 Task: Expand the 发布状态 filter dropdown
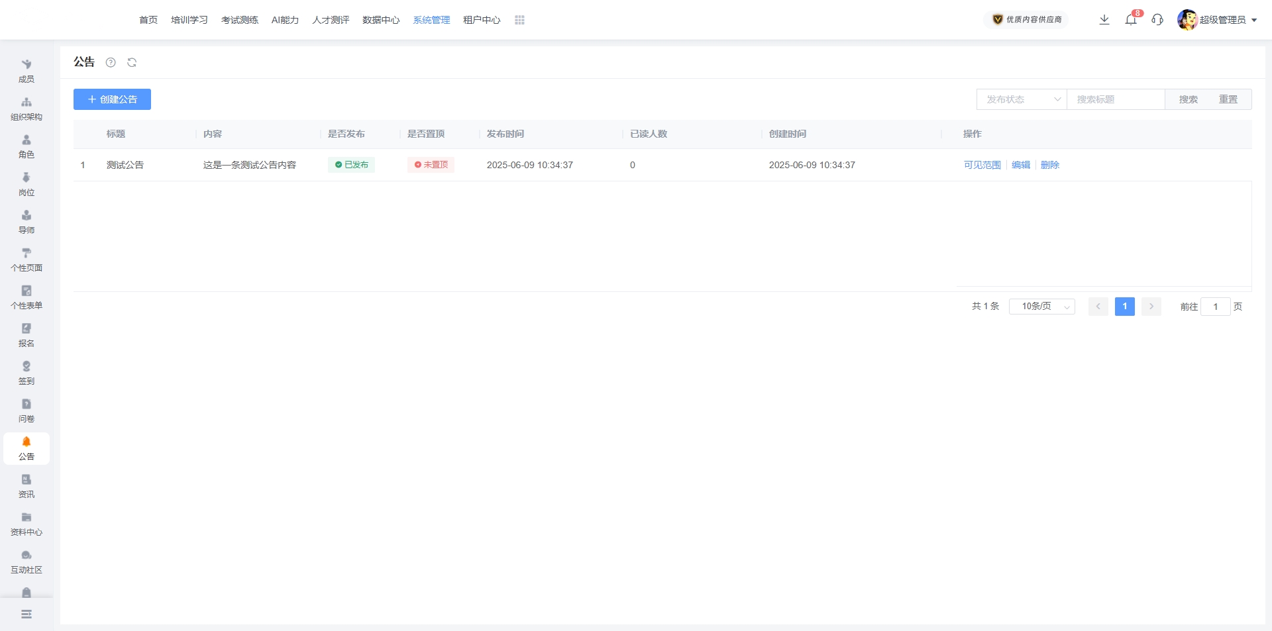click(1021, 99)
